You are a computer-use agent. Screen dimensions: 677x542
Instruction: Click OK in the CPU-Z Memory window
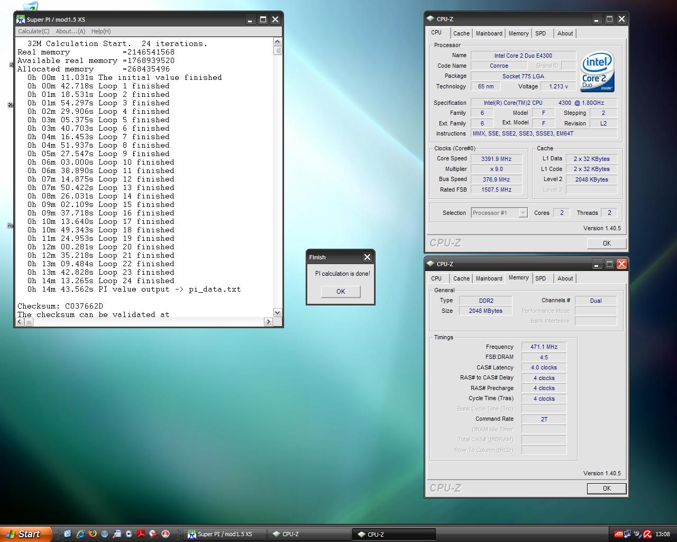point(606,489)
